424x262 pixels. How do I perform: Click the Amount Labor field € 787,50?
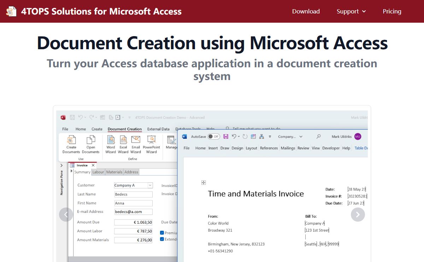(x=133, y=231)
